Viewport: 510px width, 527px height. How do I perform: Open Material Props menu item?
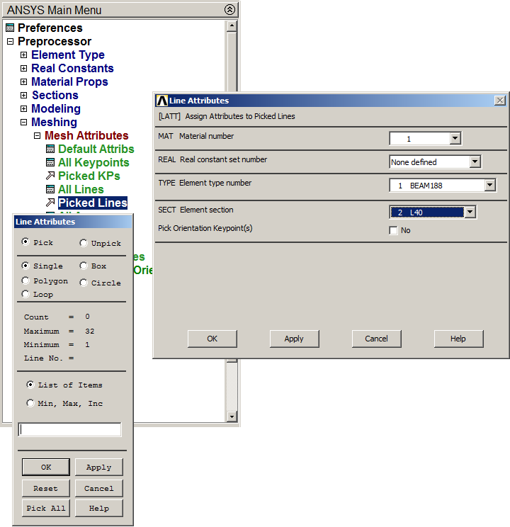point(69,82)
